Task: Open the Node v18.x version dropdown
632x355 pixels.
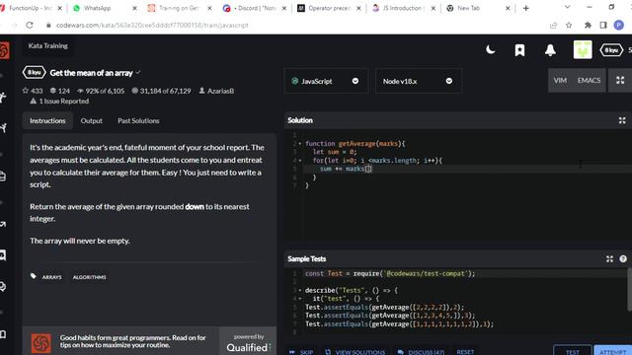Action: pyautogui.click(x=419, y=81)
